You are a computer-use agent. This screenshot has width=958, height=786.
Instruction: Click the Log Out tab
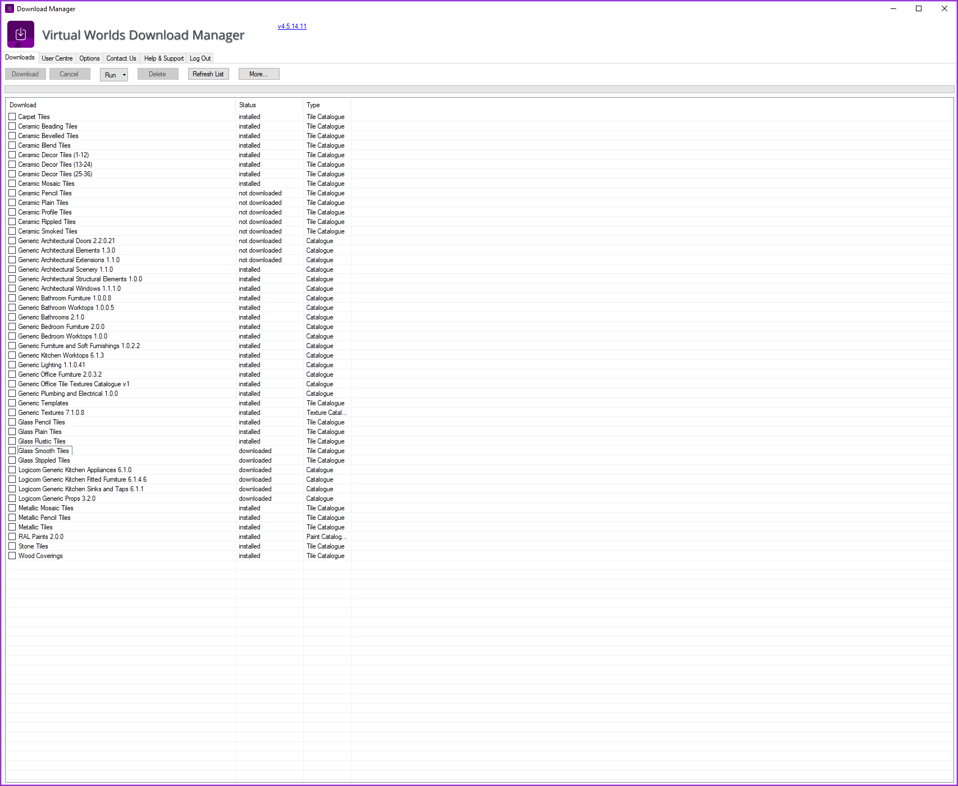point(200,58)
